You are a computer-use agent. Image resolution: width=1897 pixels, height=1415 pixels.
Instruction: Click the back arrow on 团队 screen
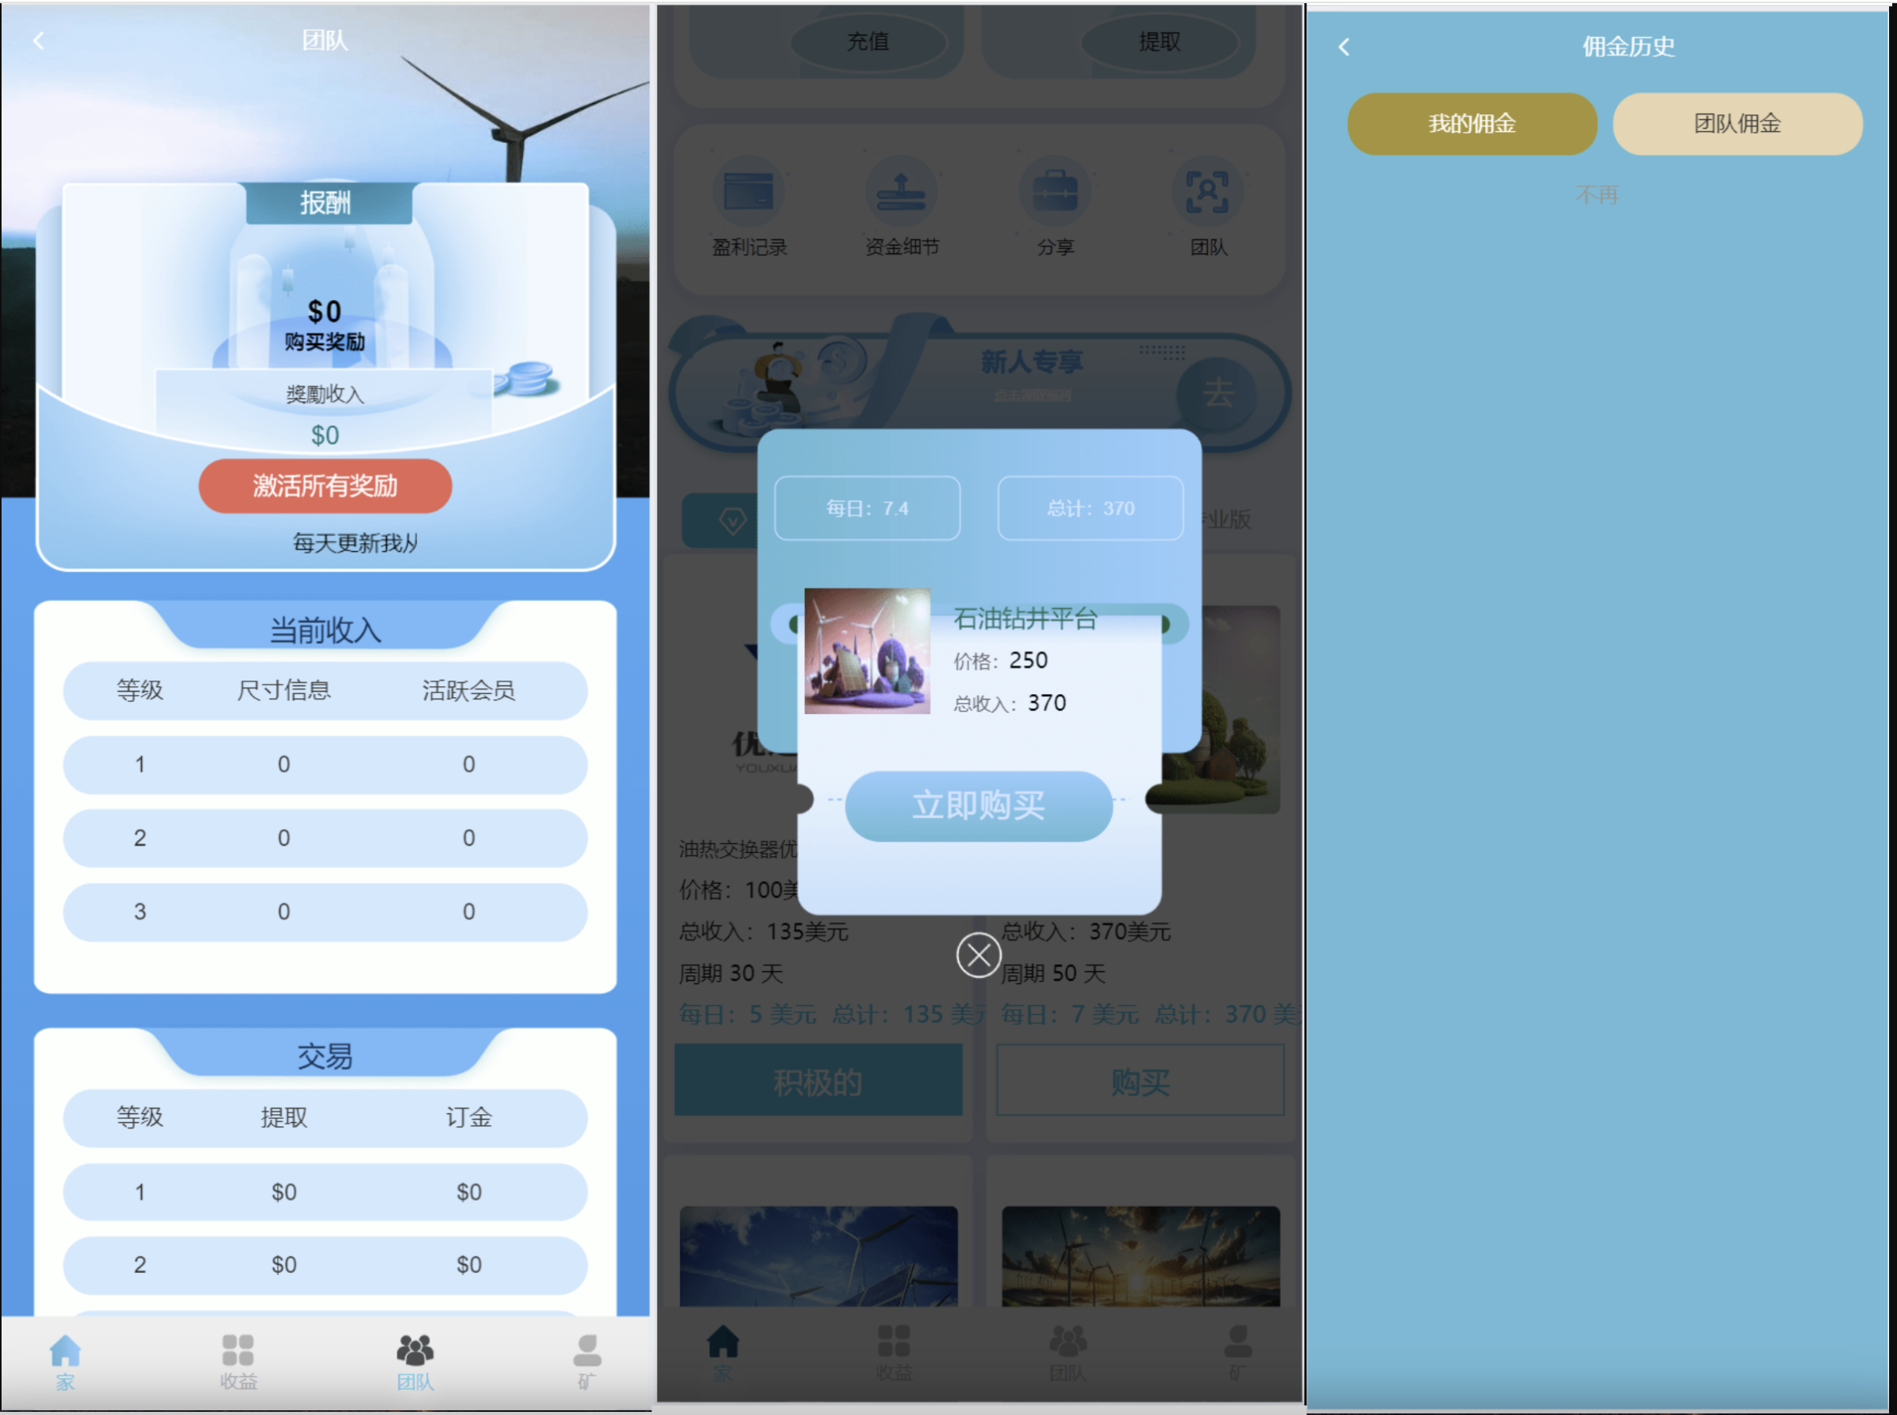click(x=39, y=40)
